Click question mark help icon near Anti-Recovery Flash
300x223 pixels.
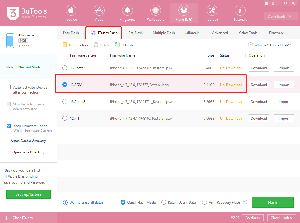coord(245,202)
